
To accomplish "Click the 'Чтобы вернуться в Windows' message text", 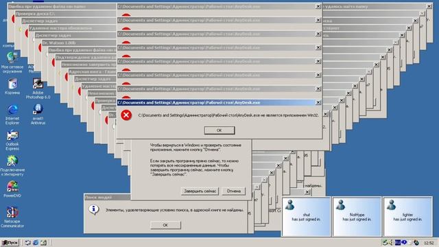I will point(195,148).
